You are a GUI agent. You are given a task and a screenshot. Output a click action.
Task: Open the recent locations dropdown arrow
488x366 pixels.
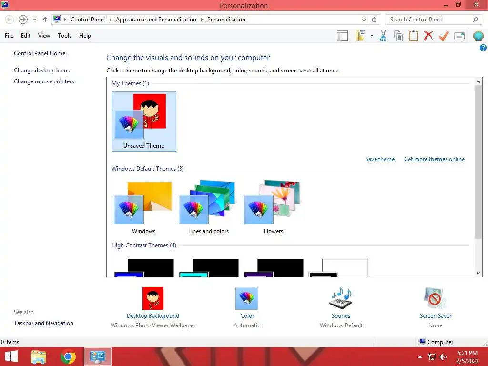point(34,20)
